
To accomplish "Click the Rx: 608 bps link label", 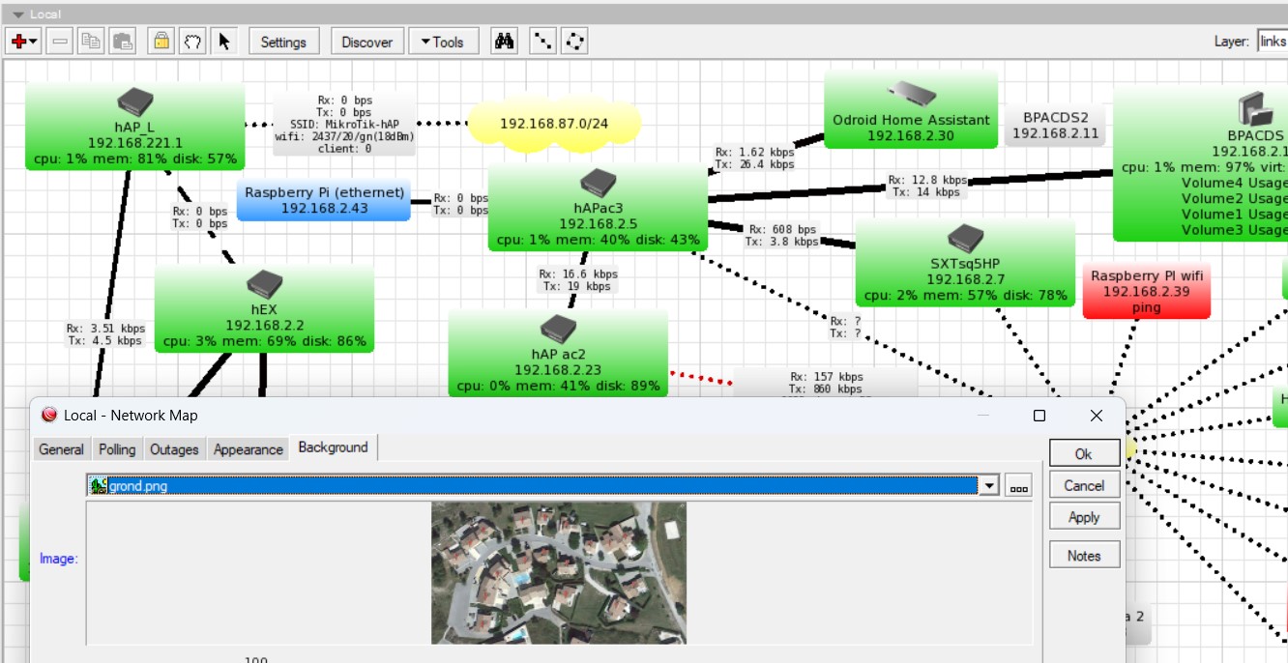I will pyautogui.click(x=781, y=235).
